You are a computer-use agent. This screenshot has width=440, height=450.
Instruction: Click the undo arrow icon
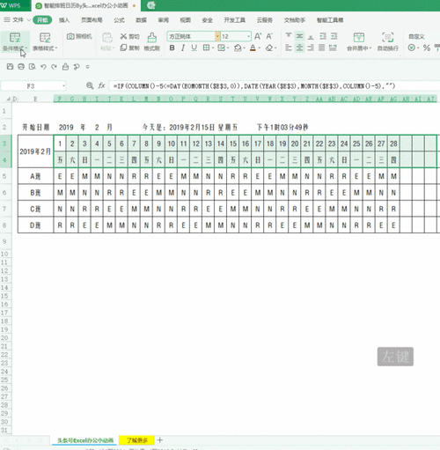[43, 67]
